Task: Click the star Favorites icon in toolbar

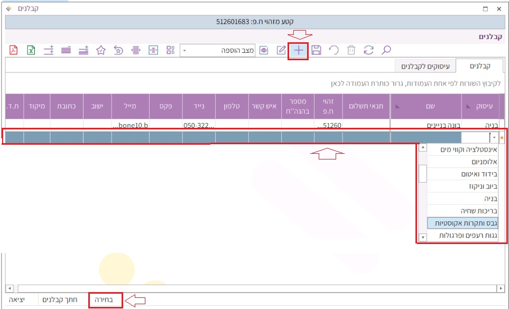Action: 101,50
